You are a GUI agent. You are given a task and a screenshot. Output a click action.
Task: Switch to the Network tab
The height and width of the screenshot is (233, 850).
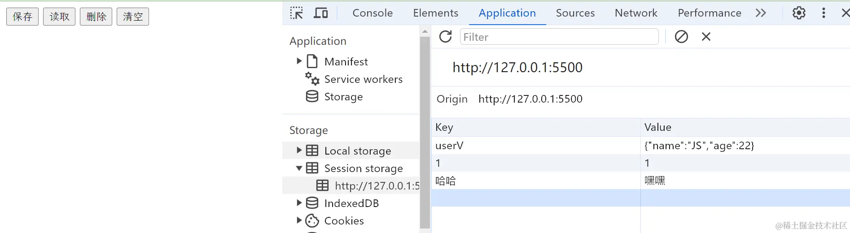pos(636,13)
